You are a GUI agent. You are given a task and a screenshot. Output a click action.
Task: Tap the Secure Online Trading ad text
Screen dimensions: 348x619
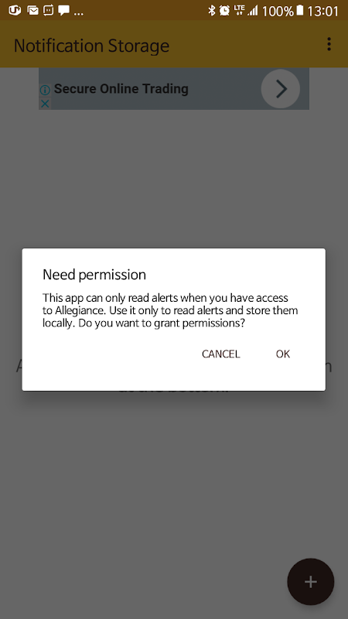121,89
